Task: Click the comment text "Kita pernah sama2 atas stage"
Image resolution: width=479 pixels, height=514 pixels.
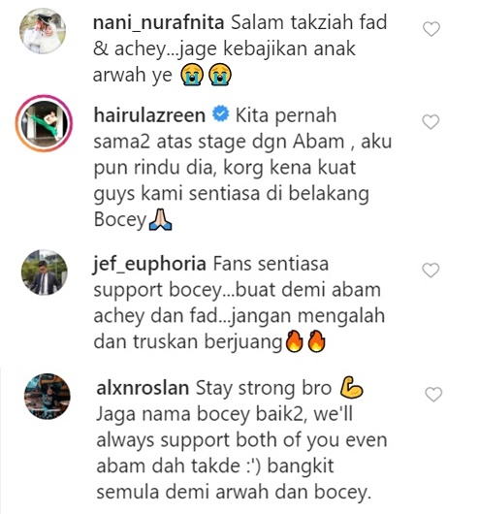Action: coord(215,128)
